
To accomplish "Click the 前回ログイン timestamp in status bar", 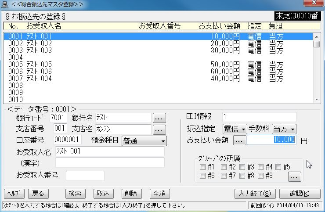I will click(x=285, y=205).
